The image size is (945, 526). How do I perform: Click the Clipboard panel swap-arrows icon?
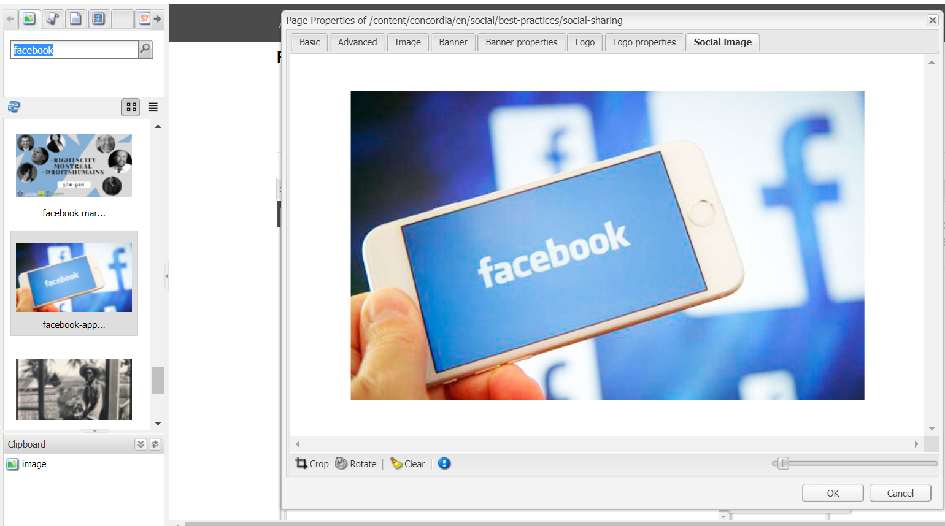click(155, 444)
